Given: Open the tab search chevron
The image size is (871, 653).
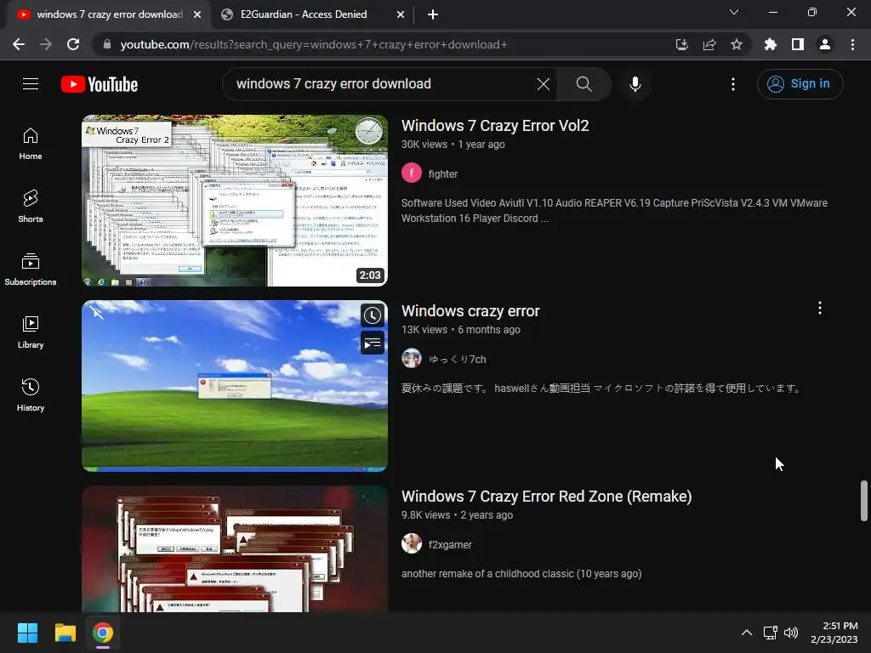Looking at the screenshot, I should coord(734,12).
